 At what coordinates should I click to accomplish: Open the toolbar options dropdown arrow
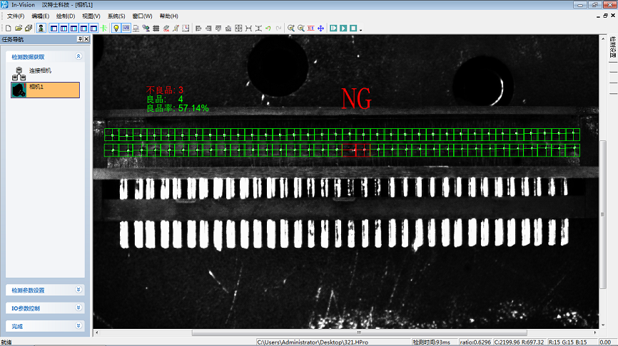361,29
